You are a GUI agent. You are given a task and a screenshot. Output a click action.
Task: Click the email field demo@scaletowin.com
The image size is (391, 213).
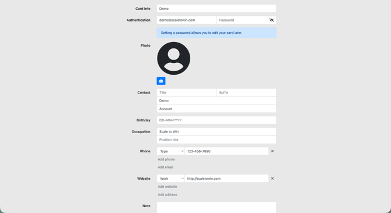(x=186, y=20)
